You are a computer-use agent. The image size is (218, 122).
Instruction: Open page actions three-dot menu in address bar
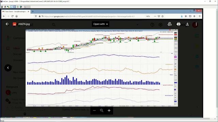[155, 16]
